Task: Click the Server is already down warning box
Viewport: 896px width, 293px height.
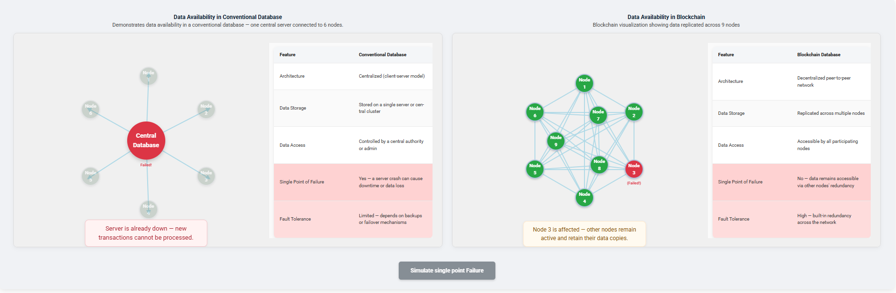Action: point(146,233)
